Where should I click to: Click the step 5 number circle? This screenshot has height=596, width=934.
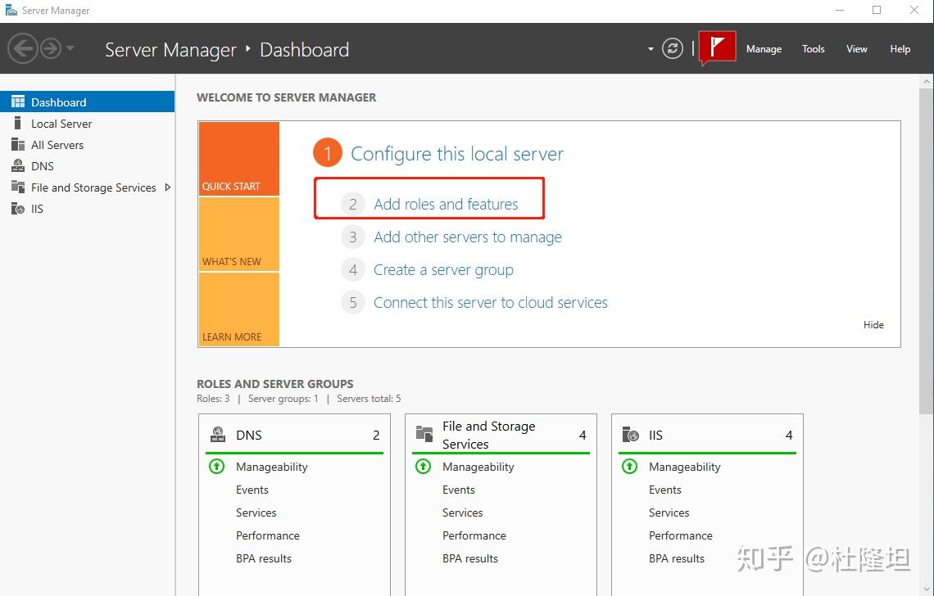coord(352,302)
